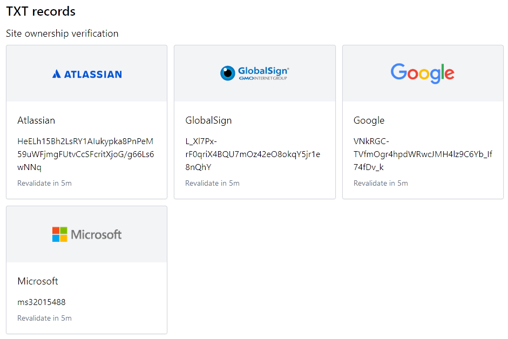Click the Microsoft value ms32015488
This screenshot has width=508, height=339.
42,302
